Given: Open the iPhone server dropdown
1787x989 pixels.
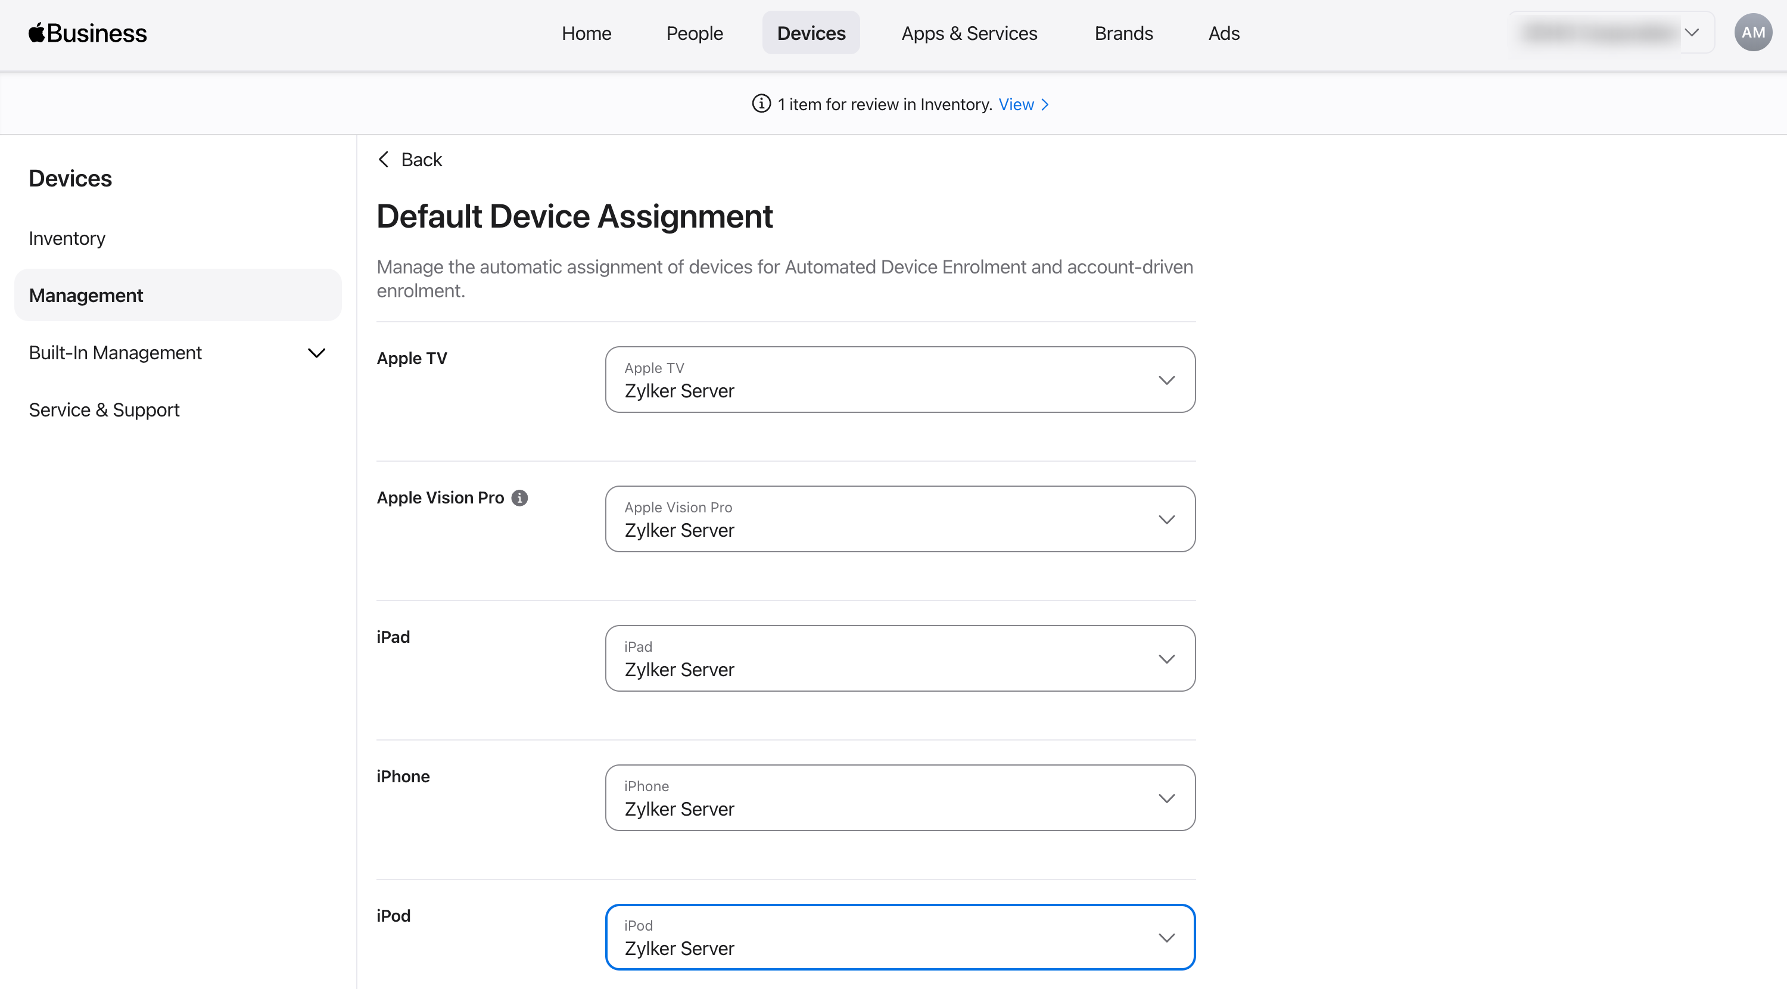Looking at the screenshot, I should coord(899,798).
